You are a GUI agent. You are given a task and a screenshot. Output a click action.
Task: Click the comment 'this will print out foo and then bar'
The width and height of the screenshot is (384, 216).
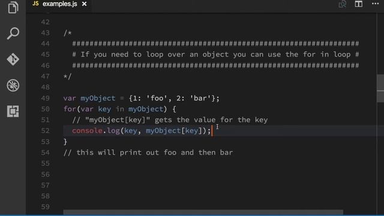(x=148, y=152)
